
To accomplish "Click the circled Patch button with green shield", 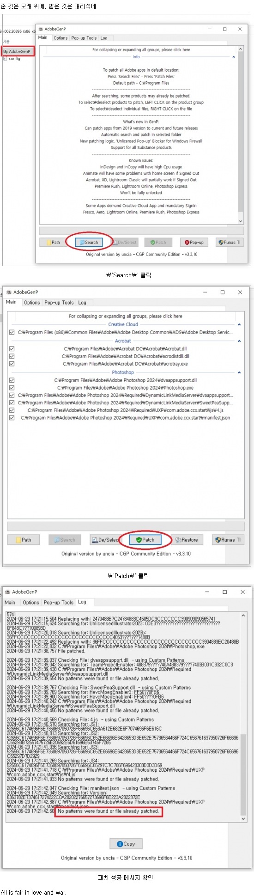I will coord(145,539).
